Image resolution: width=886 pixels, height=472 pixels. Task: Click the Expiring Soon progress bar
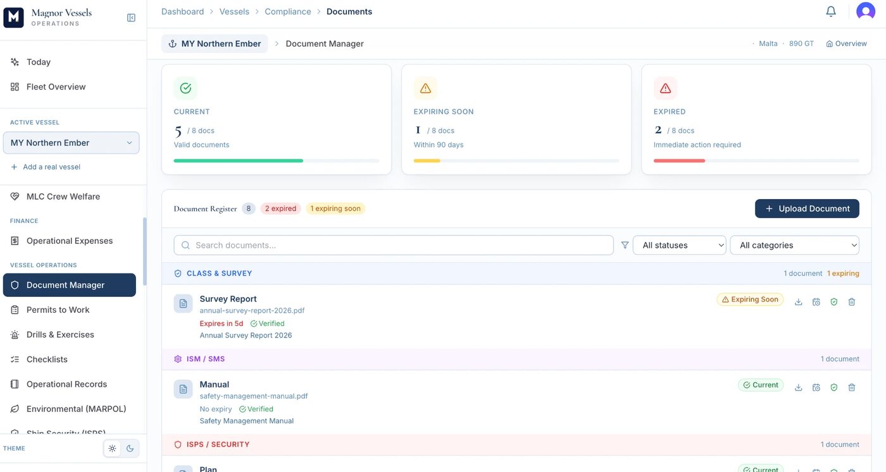pos(516,160)
